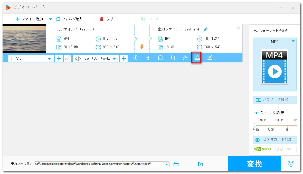This screenshot has height=174, width=303.
Task: Click the output size 19 MB text
Action: click(169, 47)
